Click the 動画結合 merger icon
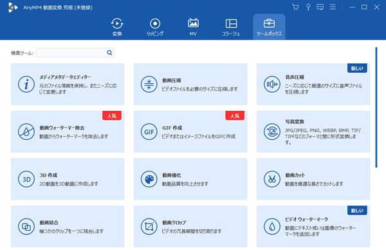Screen dimensions: 386x250 [26, 226]
